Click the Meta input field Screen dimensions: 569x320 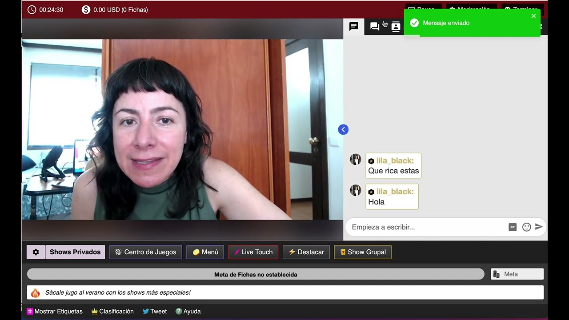[517, 274]
